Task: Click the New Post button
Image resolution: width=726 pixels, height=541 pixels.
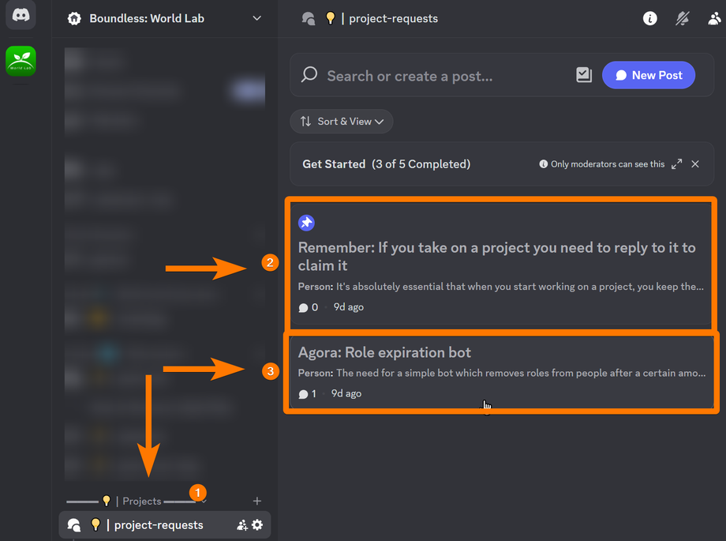Action: pos(649,74)
